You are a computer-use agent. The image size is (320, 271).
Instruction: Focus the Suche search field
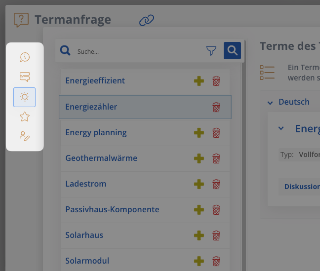pos(139,51)
